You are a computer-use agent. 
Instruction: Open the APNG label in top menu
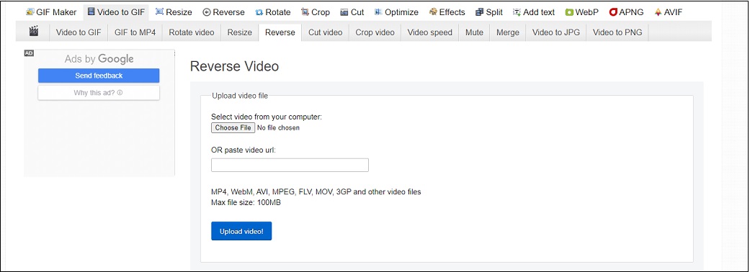click(631, 12)
